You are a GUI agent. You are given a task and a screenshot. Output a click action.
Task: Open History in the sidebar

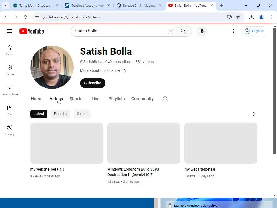10,130
